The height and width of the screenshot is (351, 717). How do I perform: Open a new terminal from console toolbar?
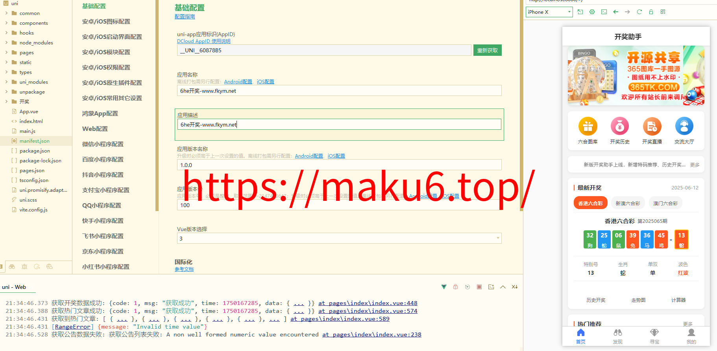[x=491, y=287]
